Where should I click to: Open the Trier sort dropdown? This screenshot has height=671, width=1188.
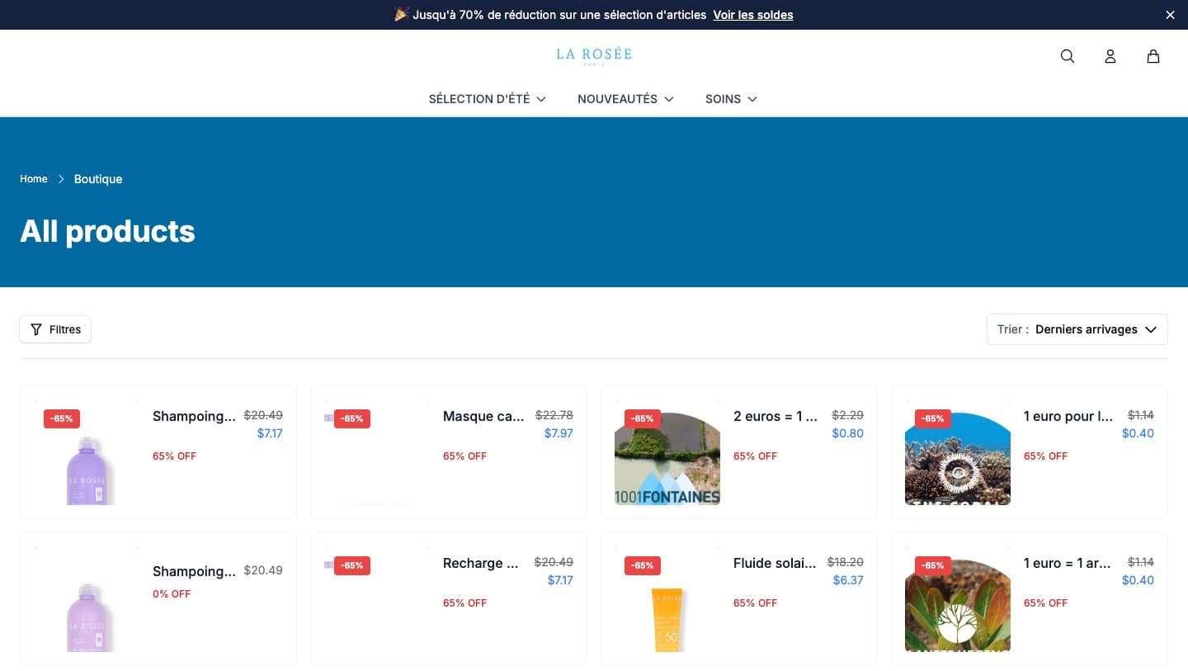click(x=1077, y=329)
